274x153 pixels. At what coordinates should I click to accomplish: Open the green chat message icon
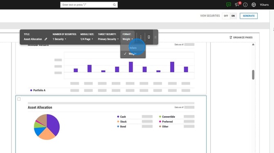tap(228, 5)
